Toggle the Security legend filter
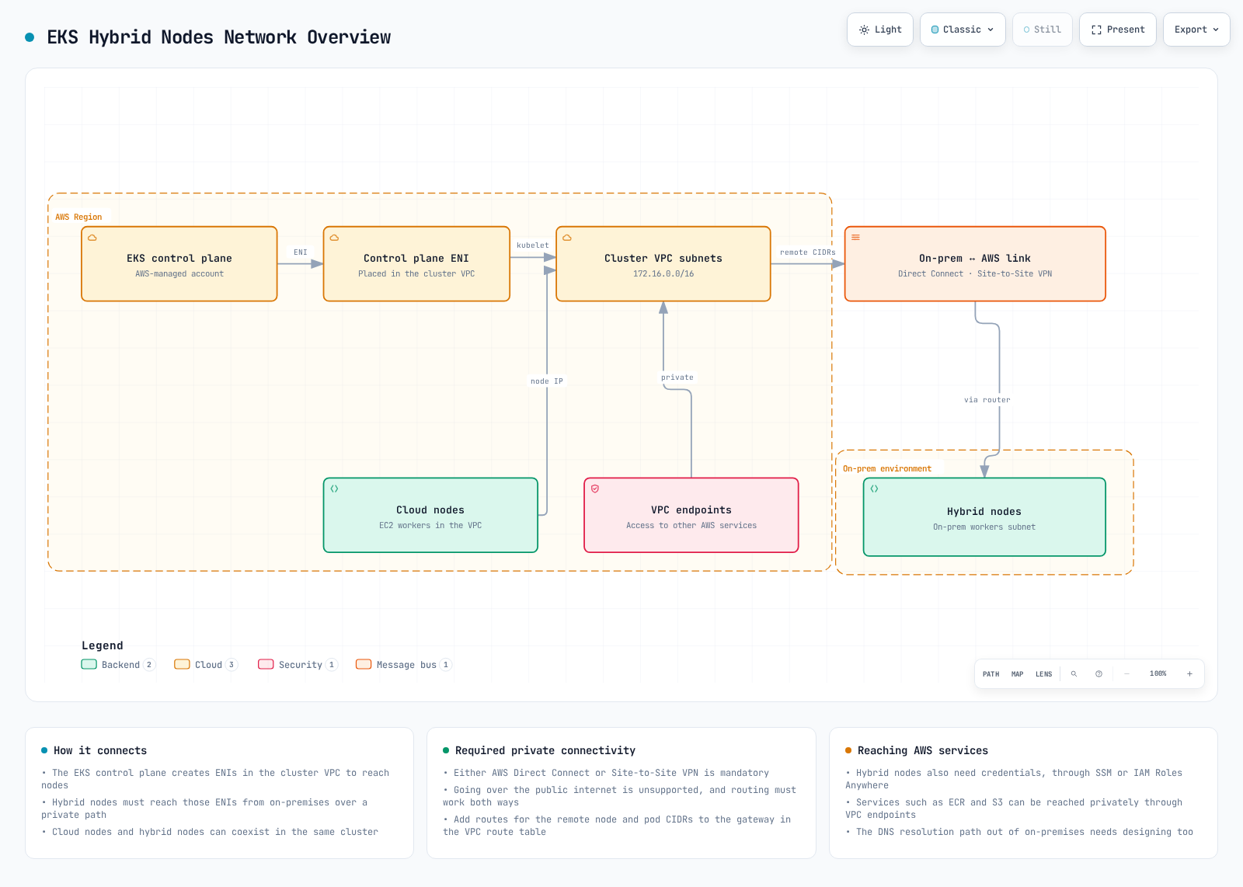Viewport: 1243px width, 887px height. coord(298,665)
